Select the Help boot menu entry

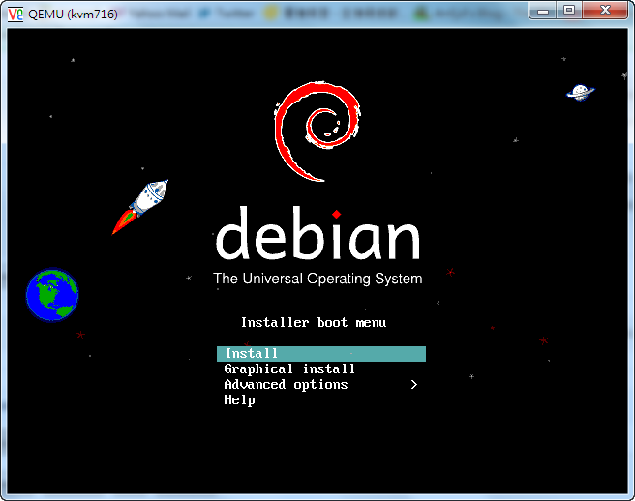[x=239, y=399]
